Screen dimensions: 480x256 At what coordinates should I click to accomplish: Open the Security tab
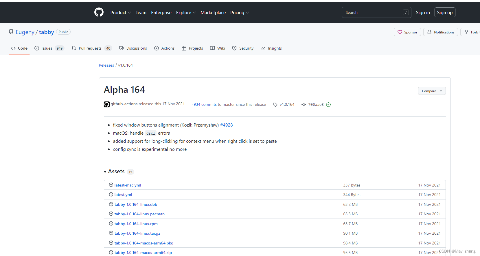pos(243,48)
